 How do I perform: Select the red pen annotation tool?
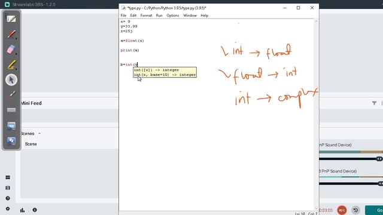(11, 34)
